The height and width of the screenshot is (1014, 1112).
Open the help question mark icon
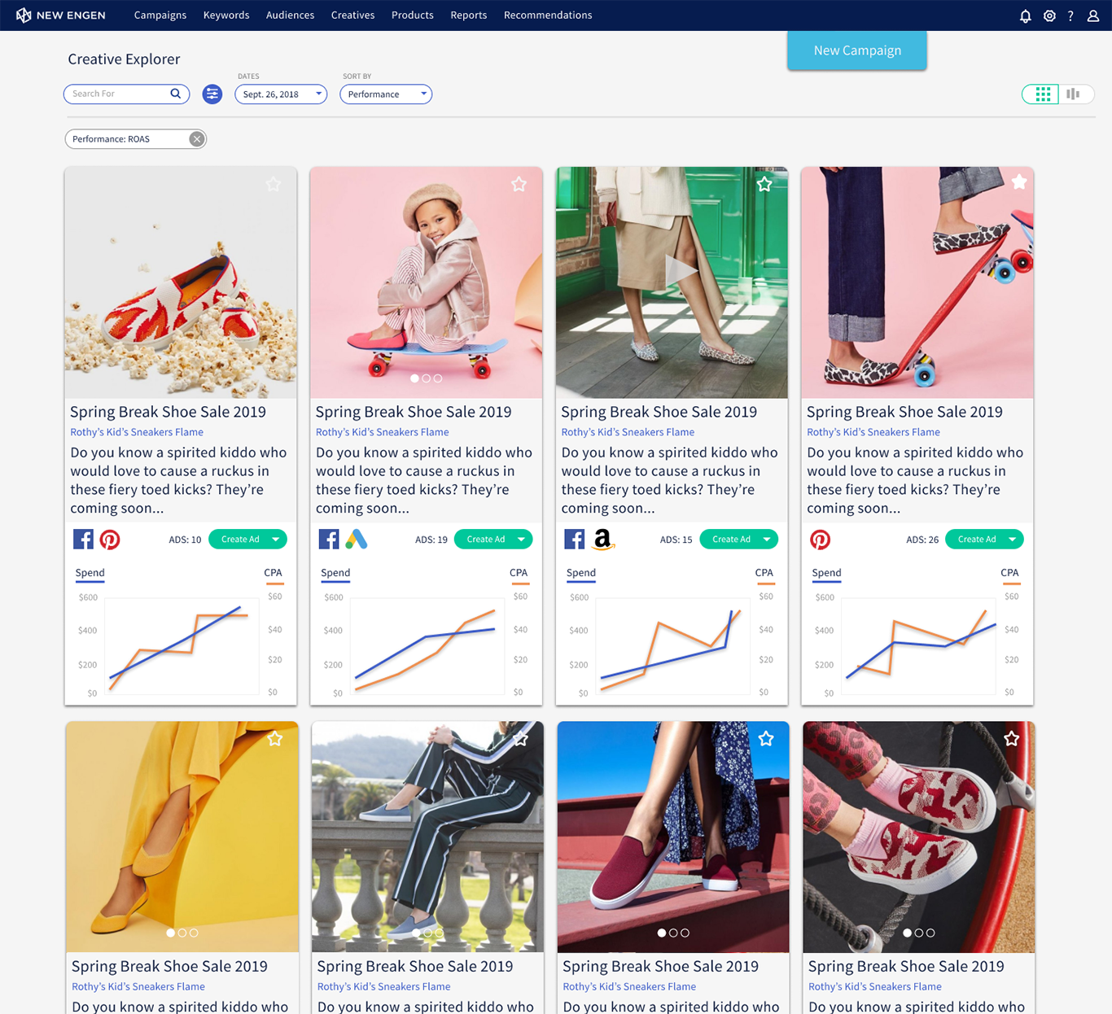pos(1070,15)
